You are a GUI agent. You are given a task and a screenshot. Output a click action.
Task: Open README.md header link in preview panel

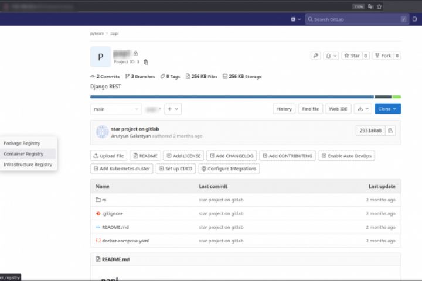pos(115,259)
